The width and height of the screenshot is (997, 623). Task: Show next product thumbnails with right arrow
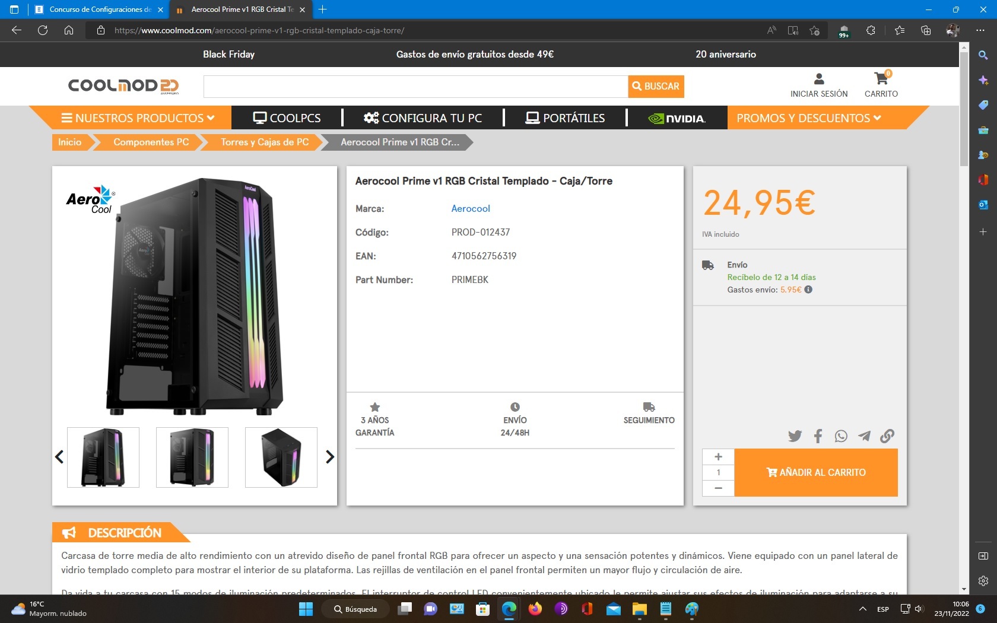coord(330,457)
